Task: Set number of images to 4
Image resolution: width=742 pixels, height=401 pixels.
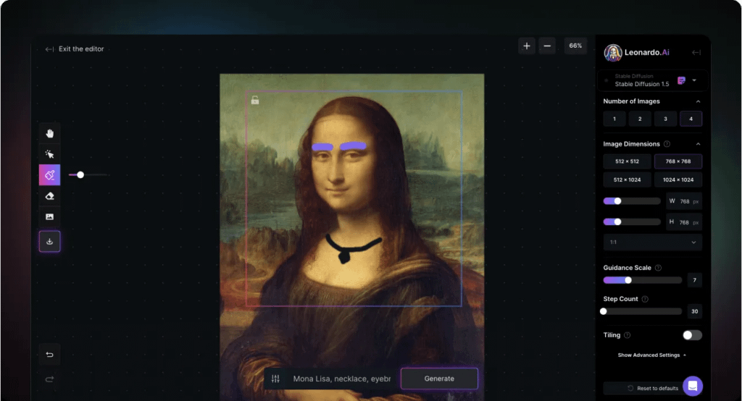Action: (x=691, y=119)
